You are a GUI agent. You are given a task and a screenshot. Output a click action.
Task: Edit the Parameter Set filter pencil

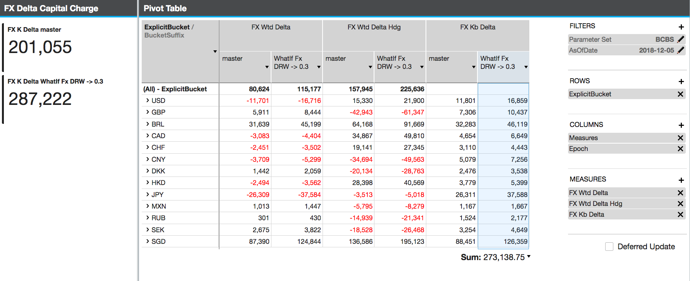coord(681,39)
